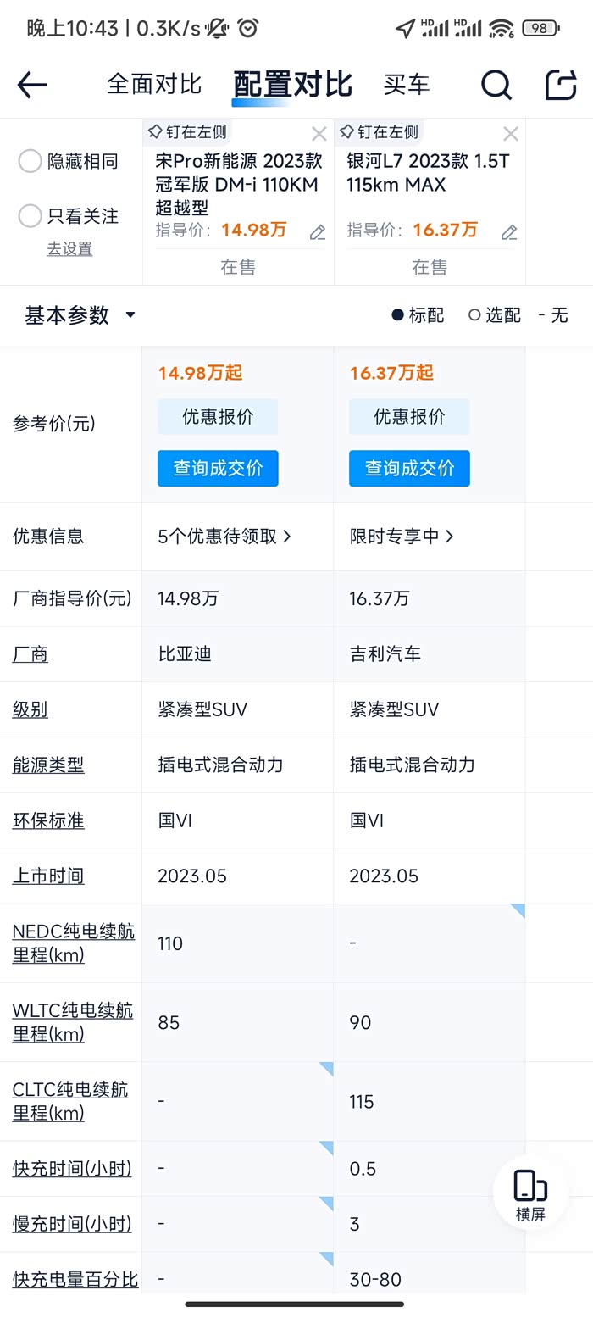Tap 优惠报价 button for 银河L7
Screen dimensions: 593x1318
pyautogui.click(x=409, y=417)
